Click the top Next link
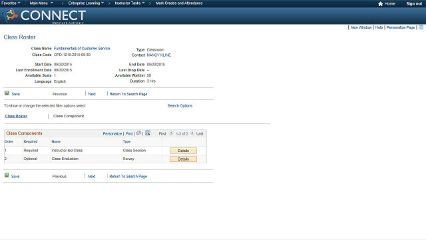Viewport: 426px width, 240px height. [92, 94]
